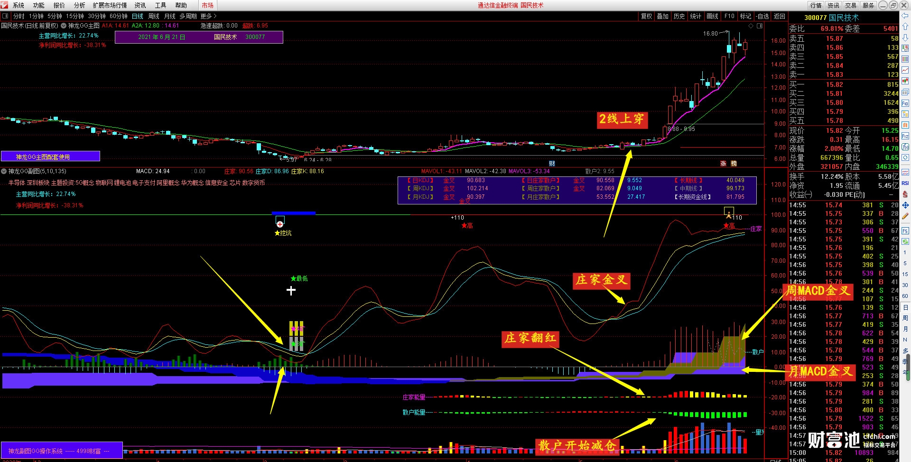Select the pencil drawing tool icon
911x462 pixels.
pyautogui.click(x=905, y=215)
